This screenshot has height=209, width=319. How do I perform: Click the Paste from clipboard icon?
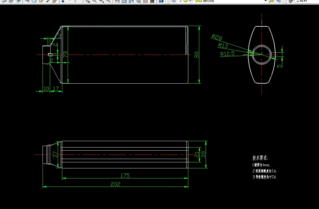pyautogui.click(x=41, y=1)
